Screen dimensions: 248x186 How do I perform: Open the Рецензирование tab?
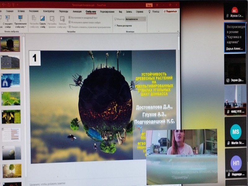(107, 11)
